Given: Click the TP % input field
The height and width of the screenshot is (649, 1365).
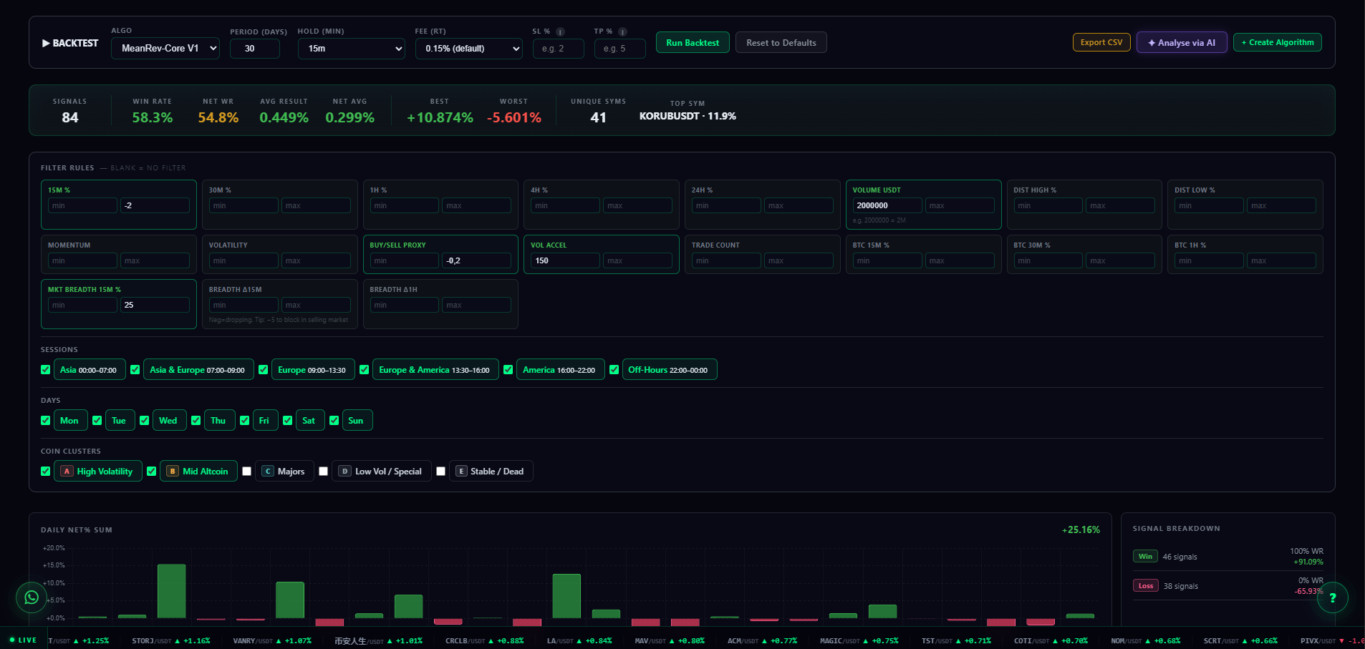Looking at the screenshot, I should [620, 48].
